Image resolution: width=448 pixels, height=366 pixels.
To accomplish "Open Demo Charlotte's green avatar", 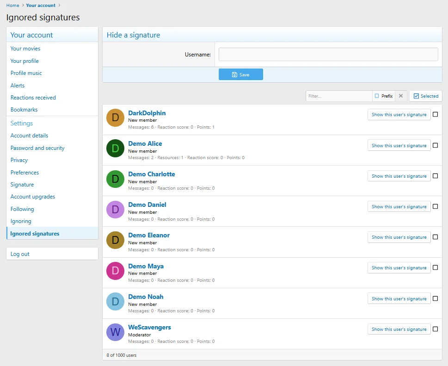I will [x=115, y=179].
